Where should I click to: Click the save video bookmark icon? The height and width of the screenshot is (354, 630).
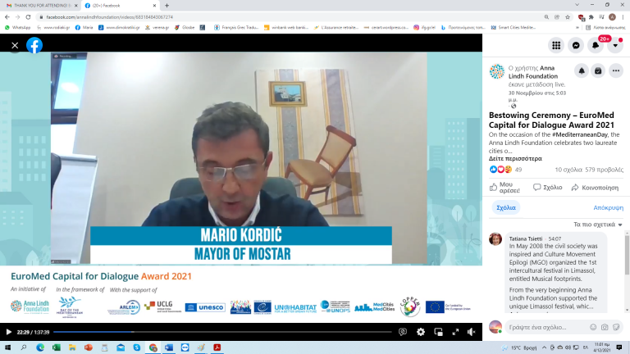pos(599,71)
